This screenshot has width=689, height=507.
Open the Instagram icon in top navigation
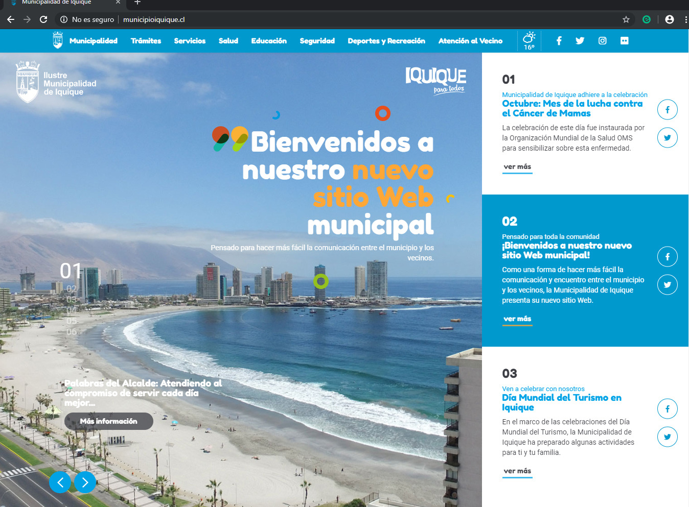602,41
